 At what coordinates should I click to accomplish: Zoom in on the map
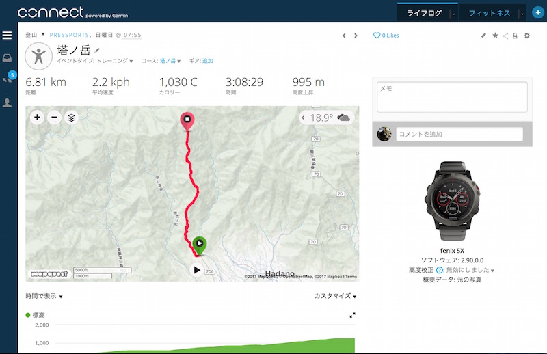[37, 118]
